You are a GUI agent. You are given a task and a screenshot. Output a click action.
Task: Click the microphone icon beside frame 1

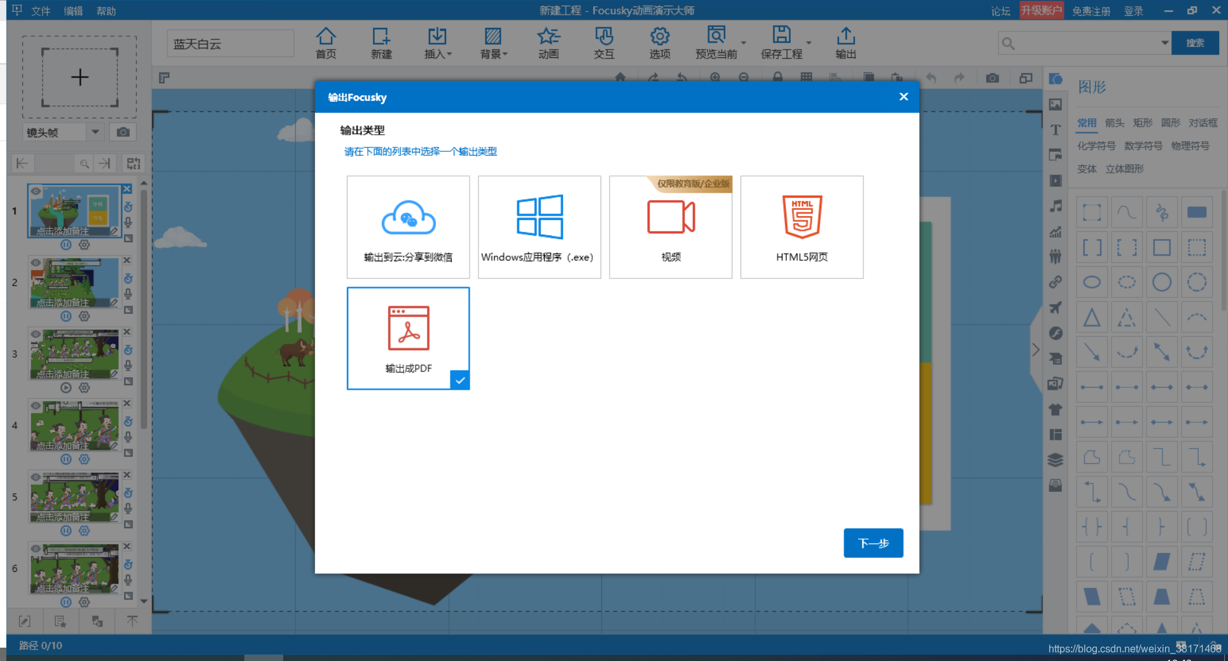[x=128, y=222]
